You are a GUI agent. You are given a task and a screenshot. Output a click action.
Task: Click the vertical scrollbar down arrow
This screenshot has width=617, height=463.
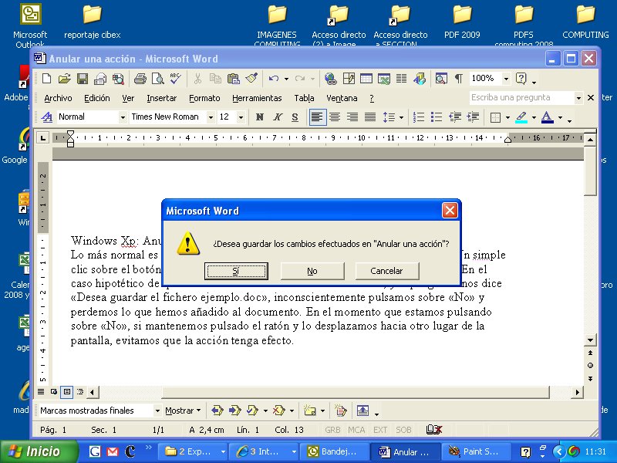590,340
